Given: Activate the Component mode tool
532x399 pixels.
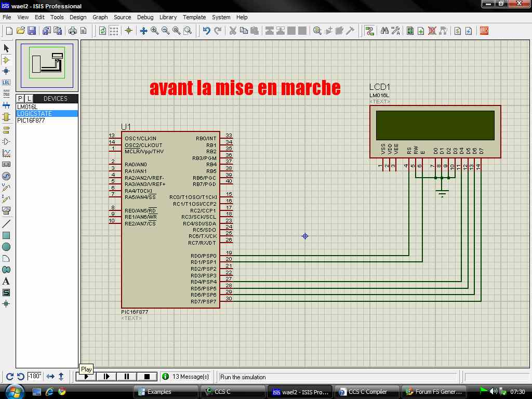Looking at the screenshot, I should [x=6, y=60].
